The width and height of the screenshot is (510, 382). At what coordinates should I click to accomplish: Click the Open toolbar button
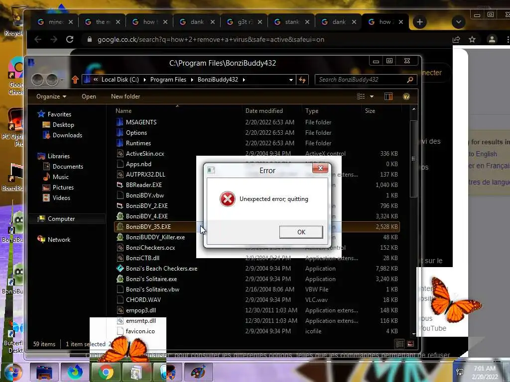tap(89, 96)
